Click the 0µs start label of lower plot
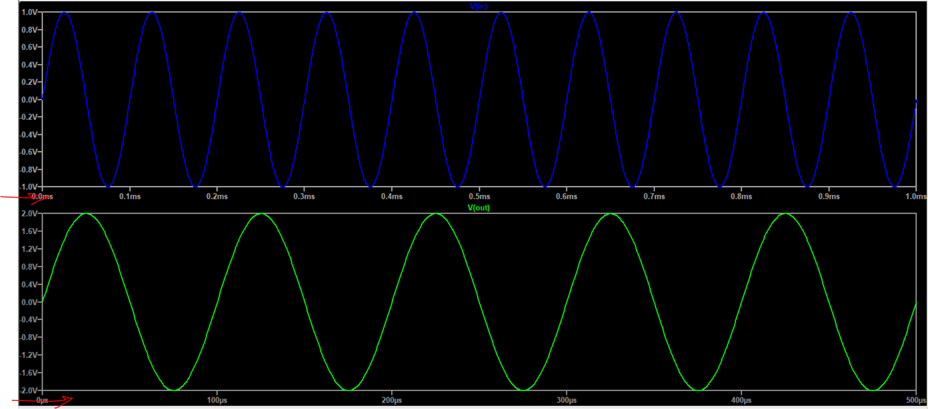The height and width of the screenshot is (409, 928). [43, 400]
